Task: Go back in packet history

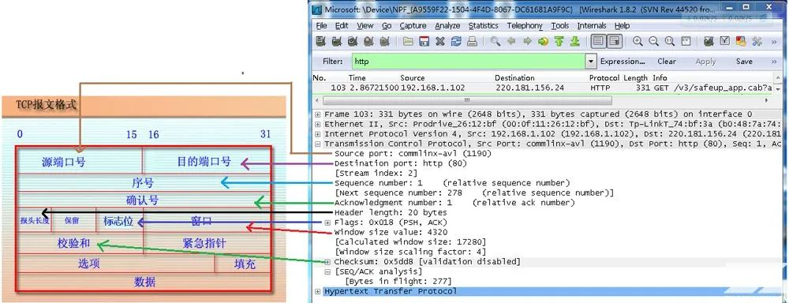Action: pos(511,42)
